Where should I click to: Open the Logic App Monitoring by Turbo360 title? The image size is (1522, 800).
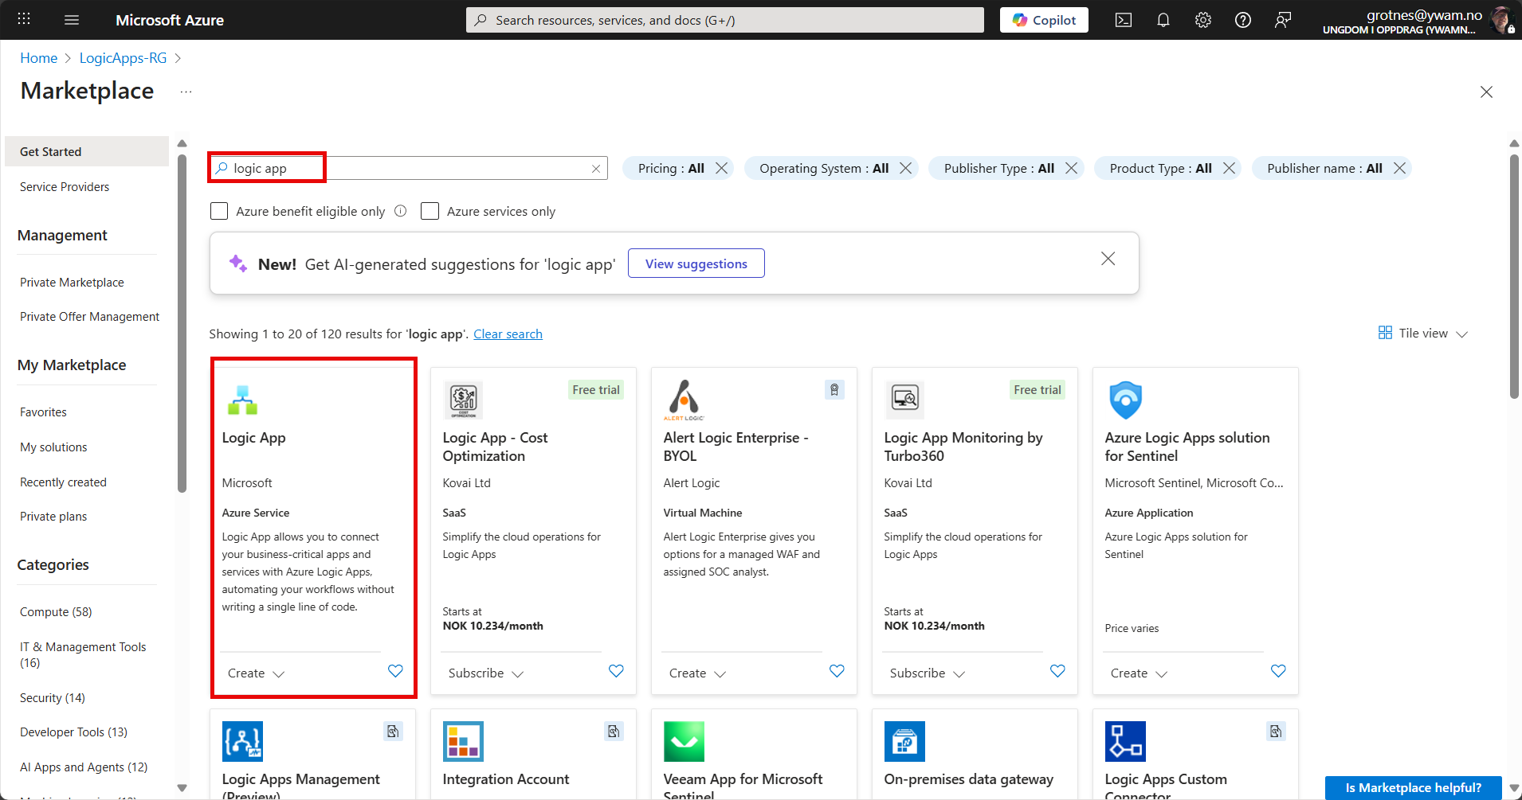pos(963,447)
